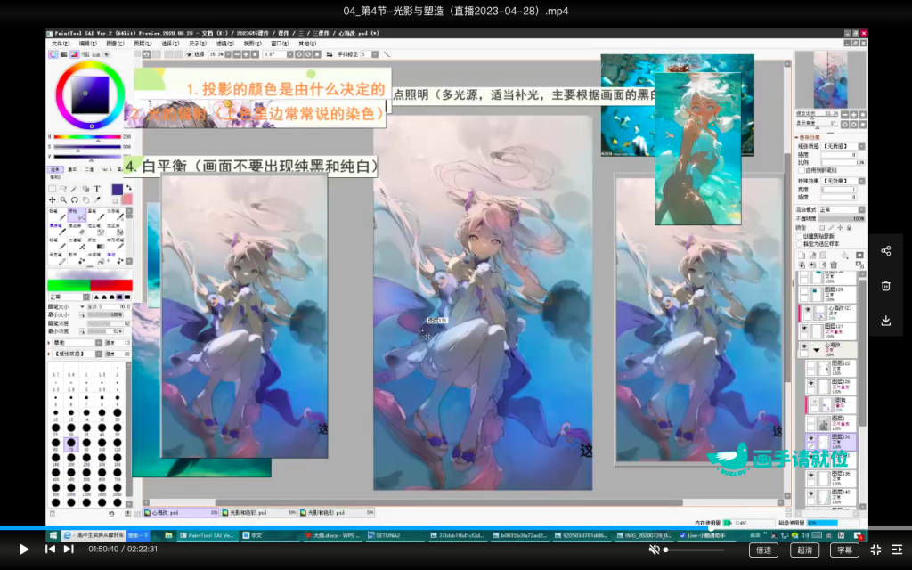912x570 pixels.
Task: Create a new layer in the layers panel
Action: tap(801, 254)
